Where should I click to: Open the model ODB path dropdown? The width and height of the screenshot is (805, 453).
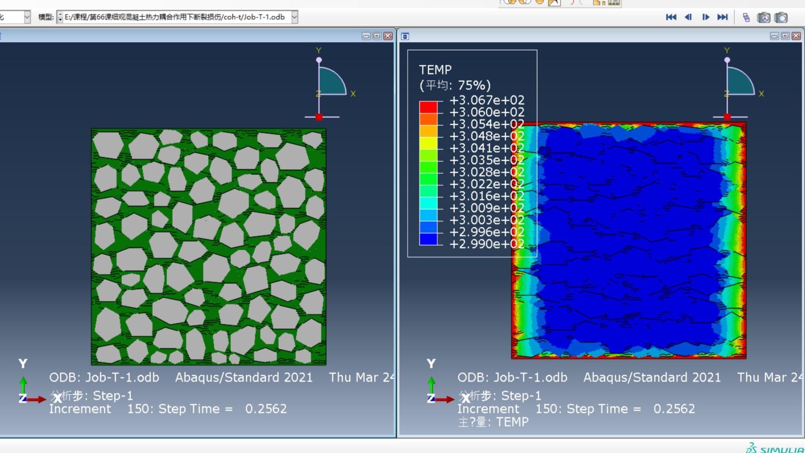click(295, 17)
